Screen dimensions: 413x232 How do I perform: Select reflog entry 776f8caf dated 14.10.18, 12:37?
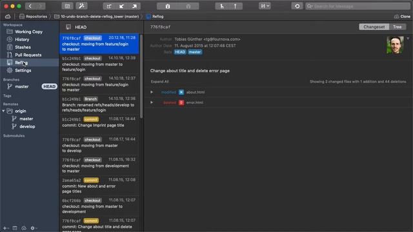[99, 84]
